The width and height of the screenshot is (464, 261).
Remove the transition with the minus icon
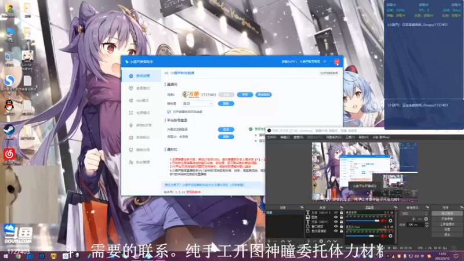click(x=419, y=219)
